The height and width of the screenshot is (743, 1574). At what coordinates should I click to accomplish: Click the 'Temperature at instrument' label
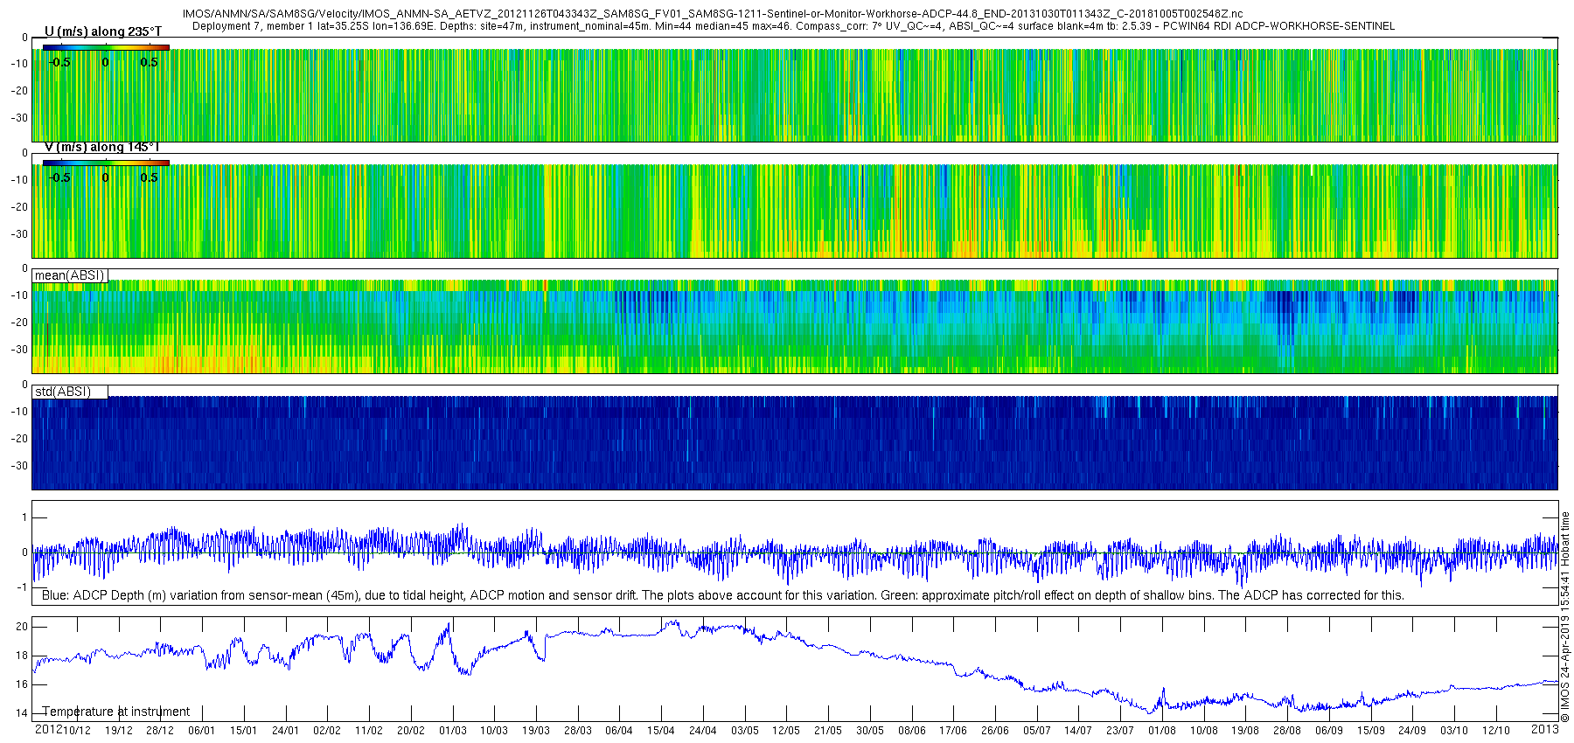[x=116, y=712]
